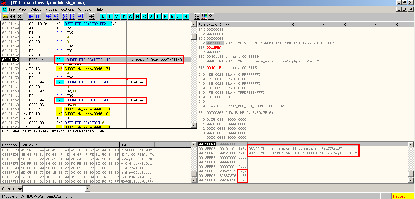Run the program with the play icon
The height and width of the screenshot is (199, 415).
click(31, 16)
